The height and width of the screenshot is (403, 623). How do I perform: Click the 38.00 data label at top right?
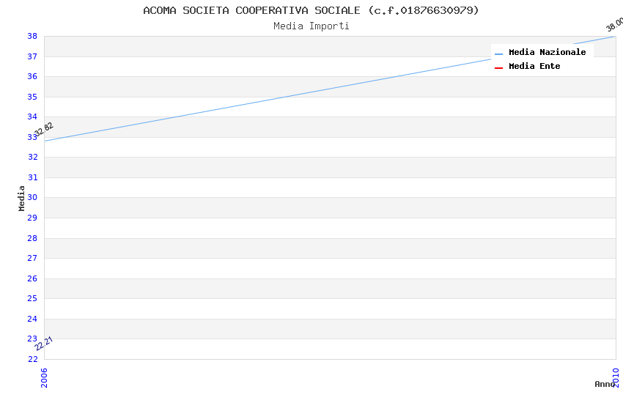pos(614,24)
